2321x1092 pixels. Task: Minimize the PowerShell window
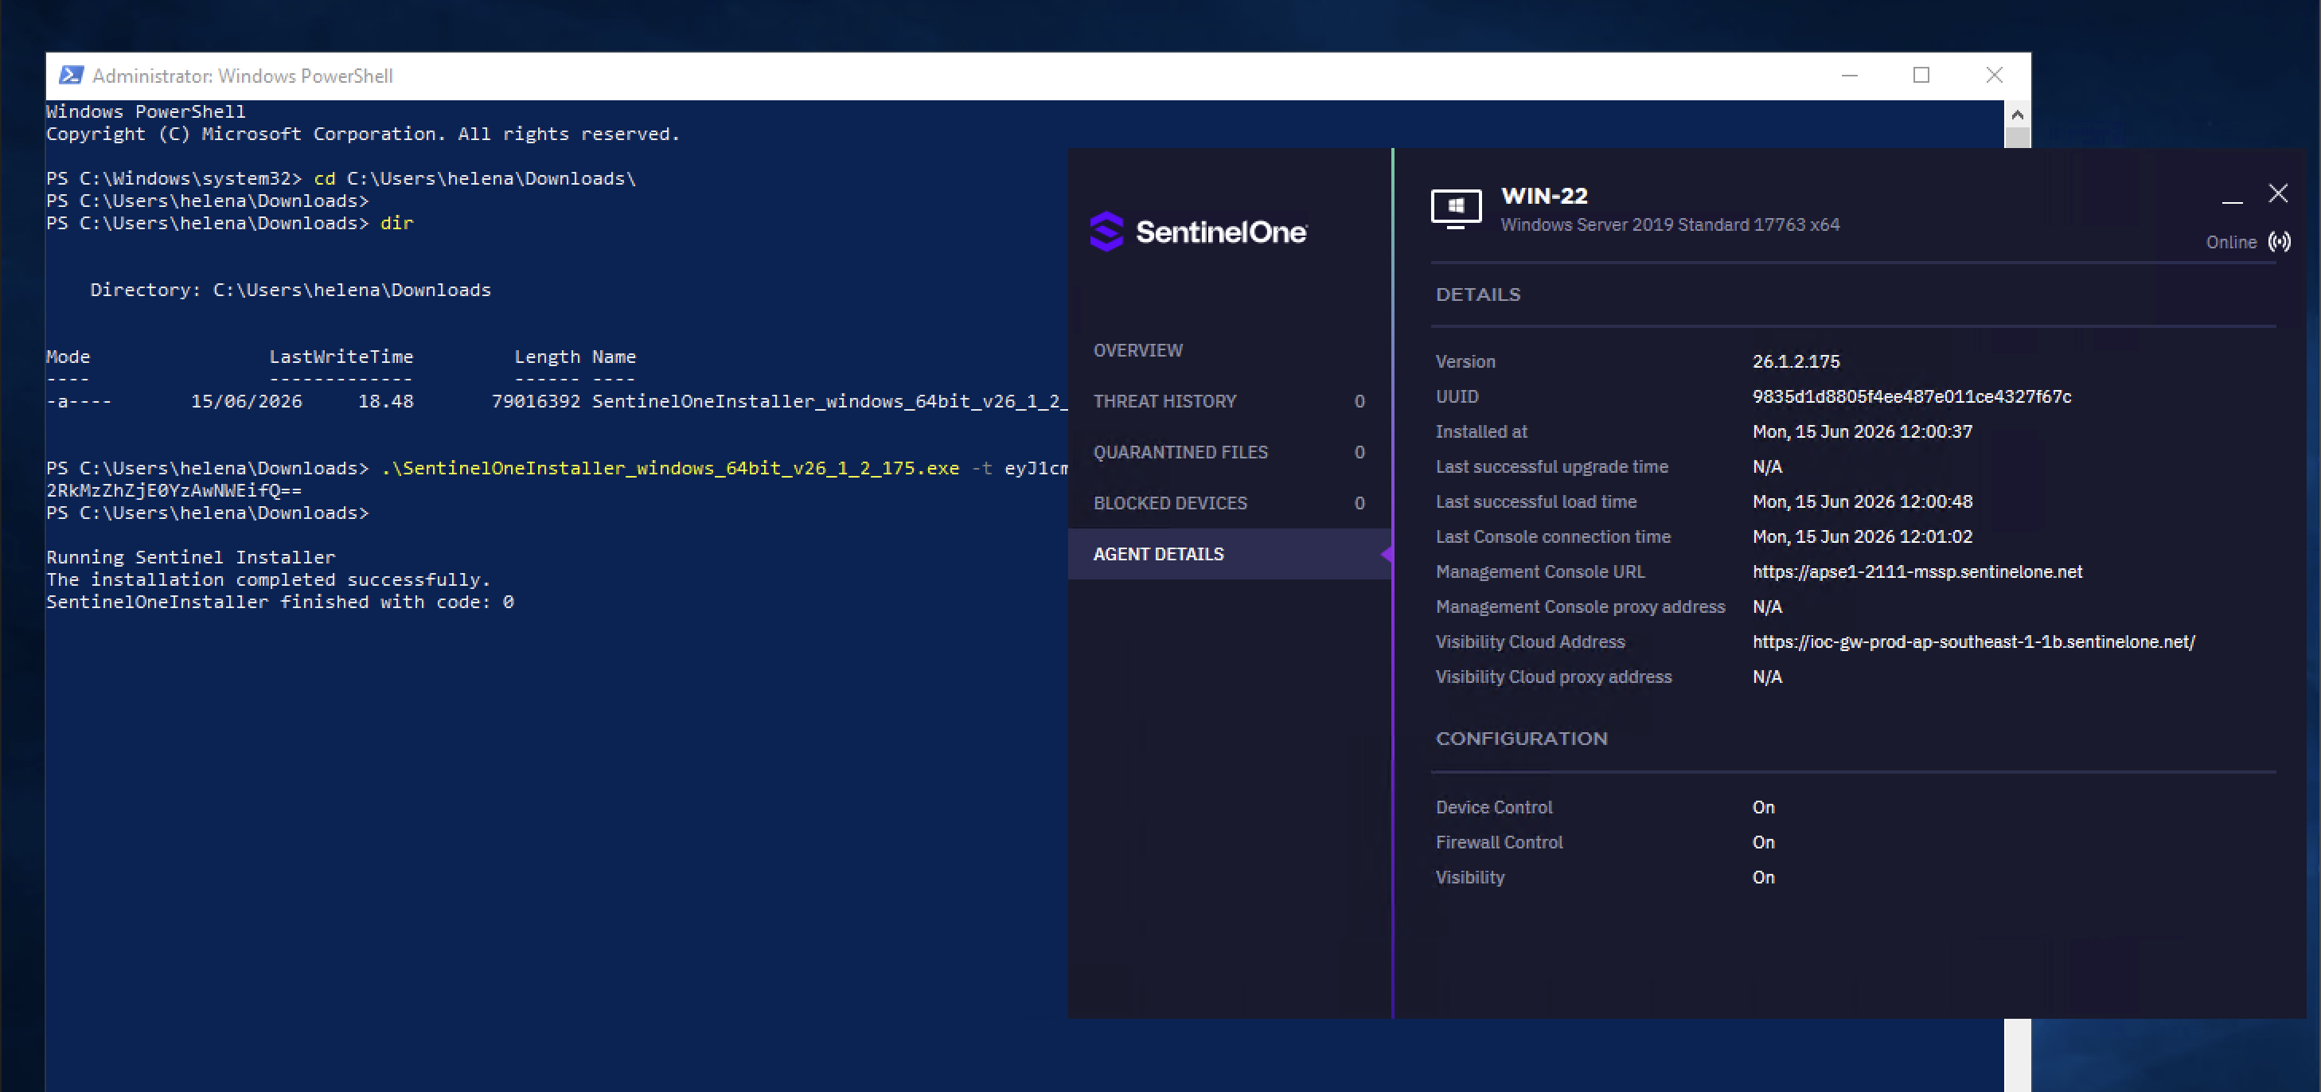click(x=1849, y=76)
